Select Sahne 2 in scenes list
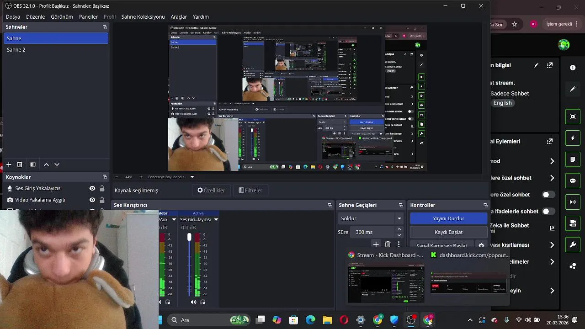 (56, 49)
